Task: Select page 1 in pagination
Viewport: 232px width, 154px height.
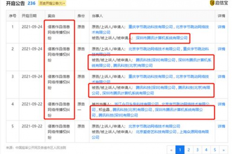Action: tap(180, 150)
